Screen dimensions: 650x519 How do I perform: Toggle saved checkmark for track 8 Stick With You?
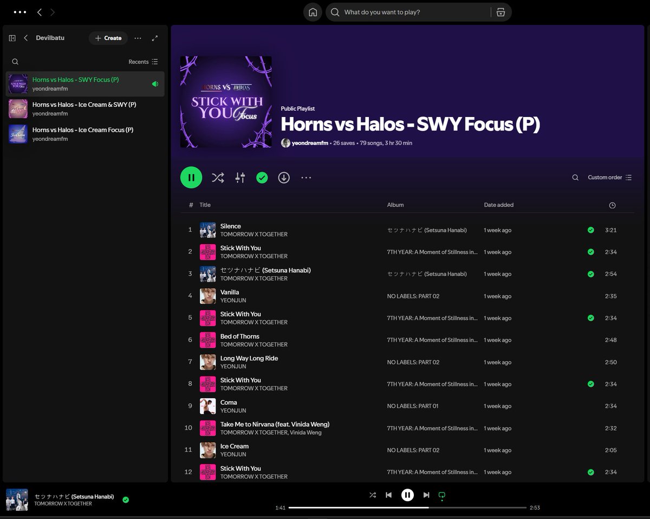(x=591, y=384)
